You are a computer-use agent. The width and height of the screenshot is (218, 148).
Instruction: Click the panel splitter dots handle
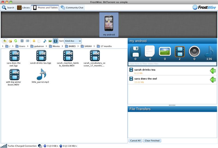pos(172,105)
